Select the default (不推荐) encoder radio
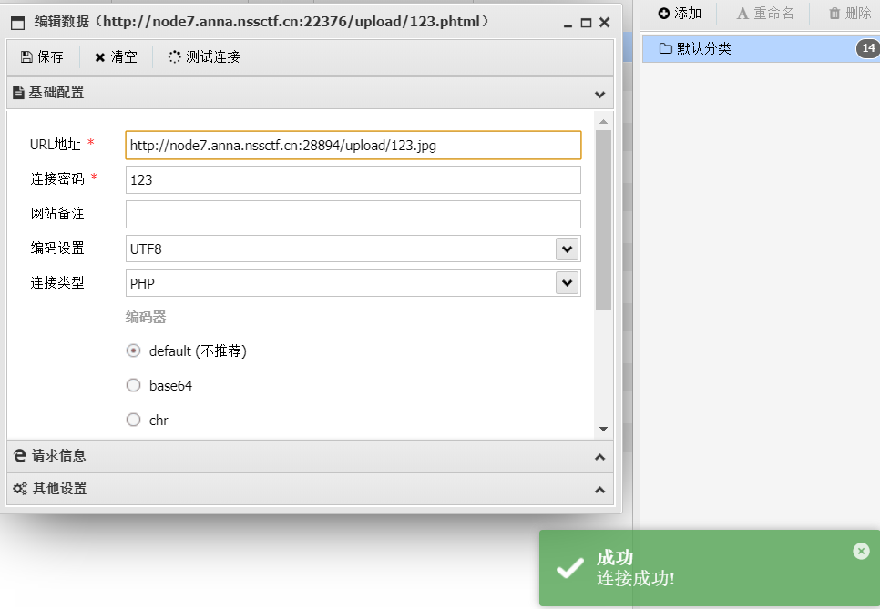 tap(133, 351)
